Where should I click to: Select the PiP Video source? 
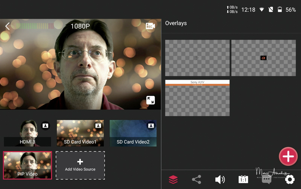click(x=27, y=165)
